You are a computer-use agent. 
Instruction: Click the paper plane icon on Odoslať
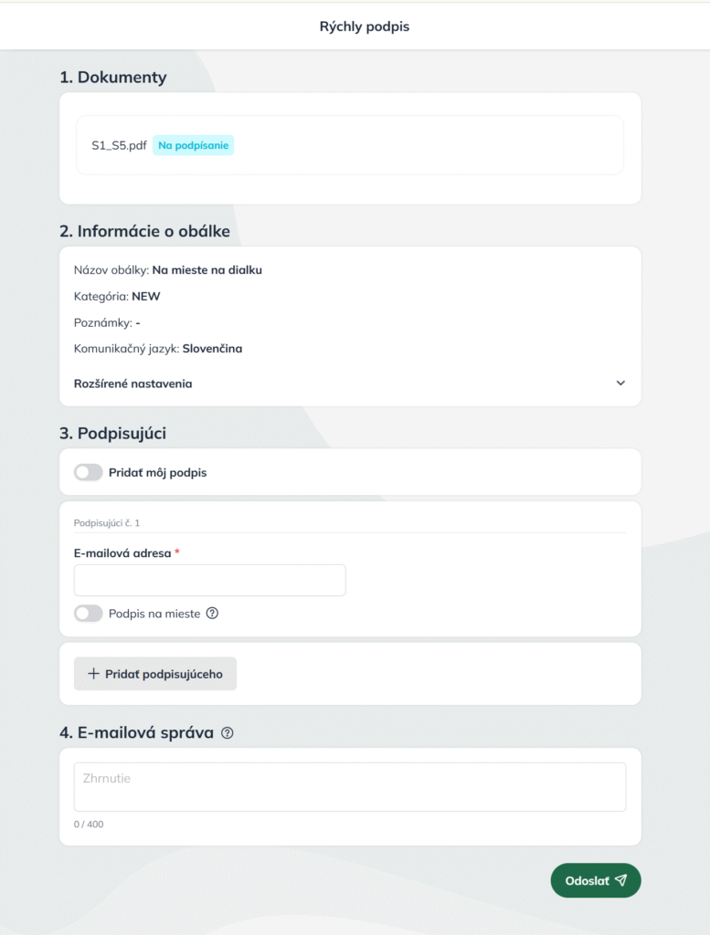point(621,880)
